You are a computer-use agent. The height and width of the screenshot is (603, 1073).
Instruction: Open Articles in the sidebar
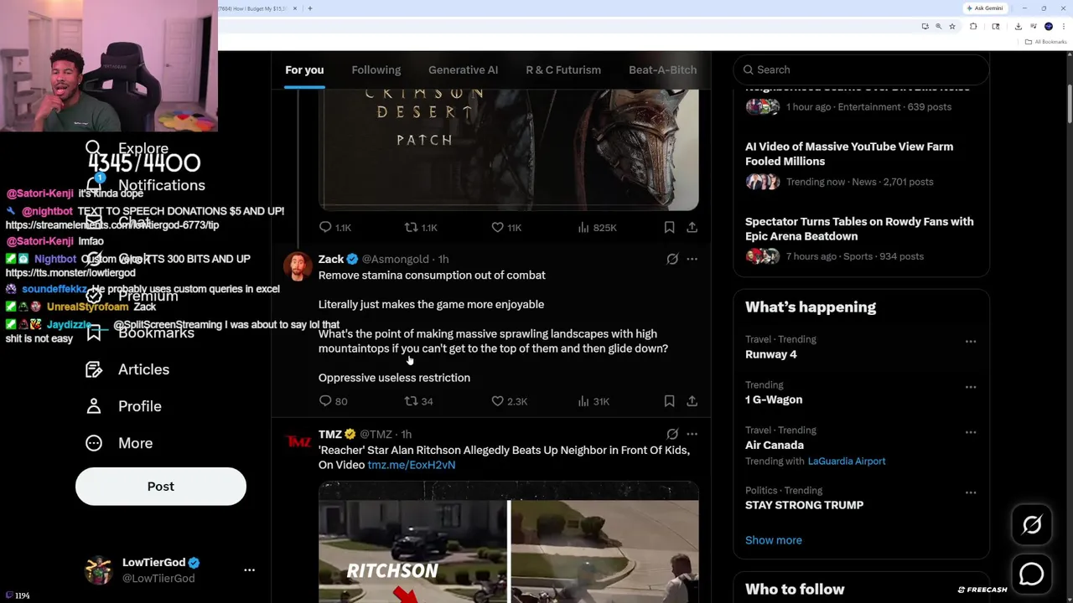[x=127, y=369]
